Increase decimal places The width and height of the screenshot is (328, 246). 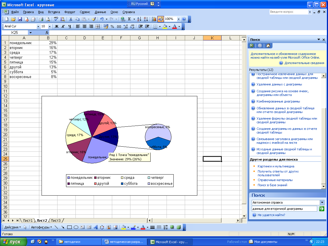(x=126, y=26)
